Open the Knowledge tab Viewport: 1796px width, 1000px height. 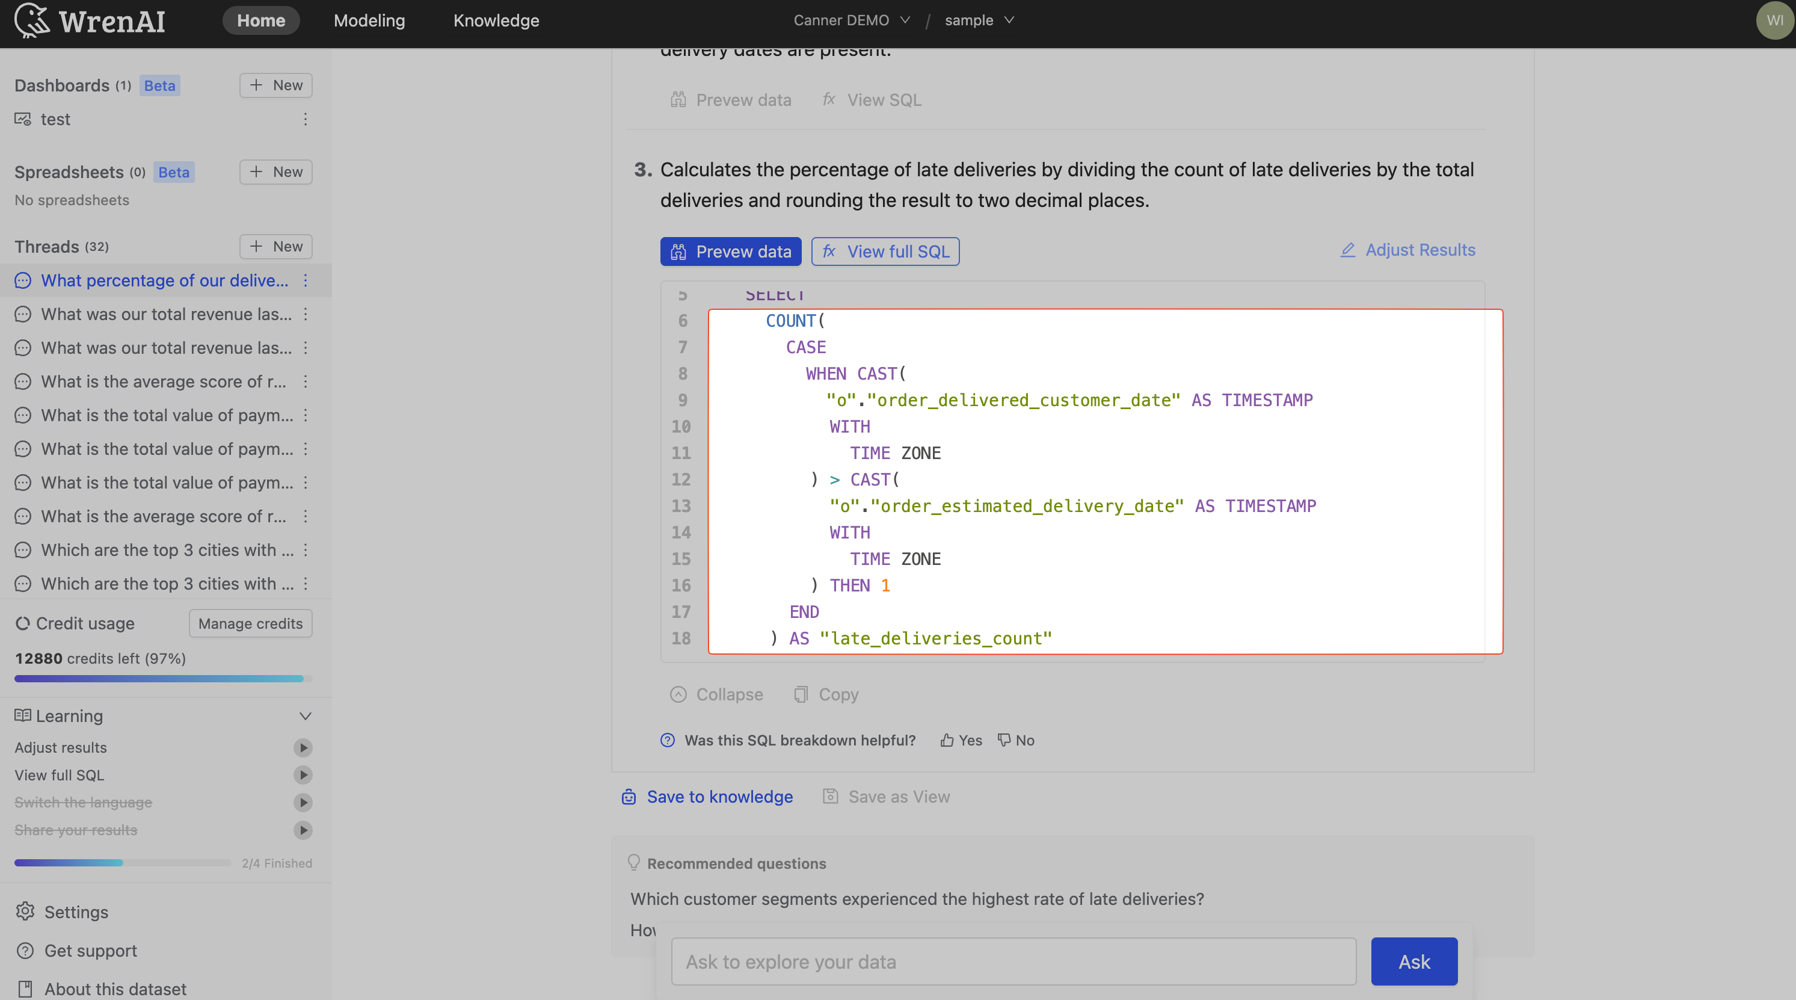496,20
